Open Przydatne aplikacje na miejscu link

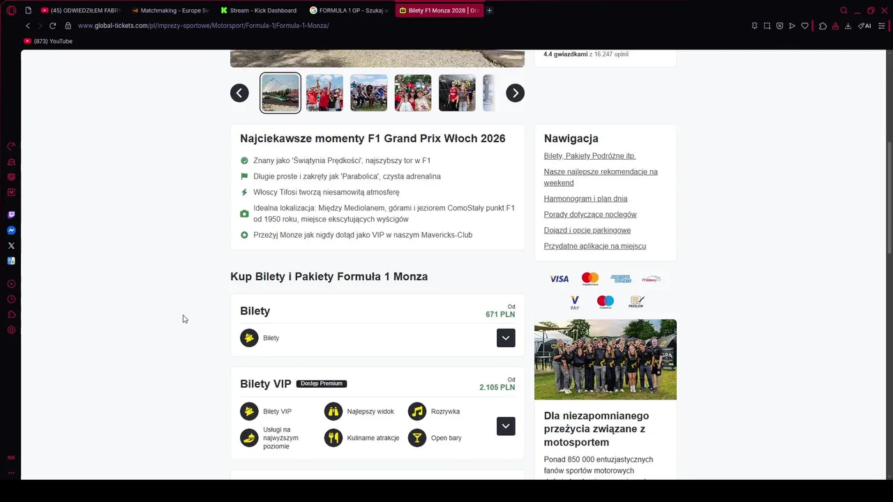[595, 246]
